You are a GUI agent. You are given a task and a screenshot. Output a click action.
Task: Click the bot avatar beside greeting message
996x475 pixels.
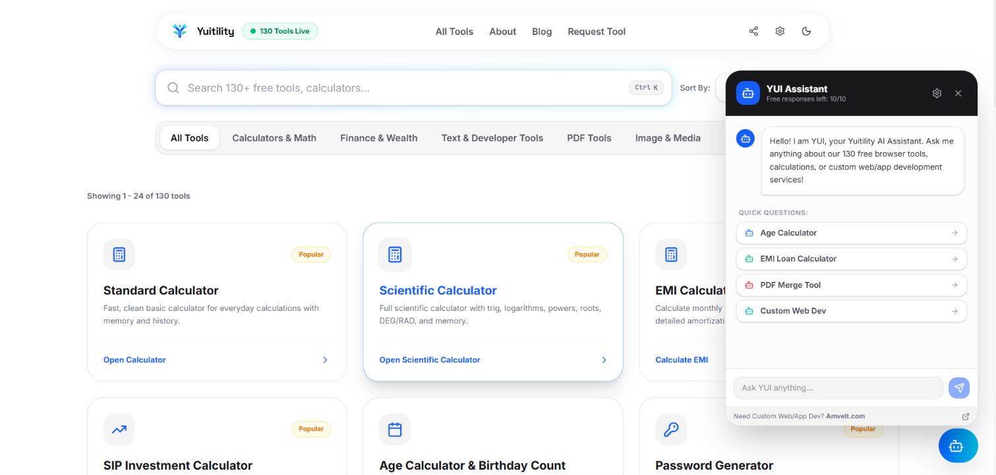pos(746,138)
